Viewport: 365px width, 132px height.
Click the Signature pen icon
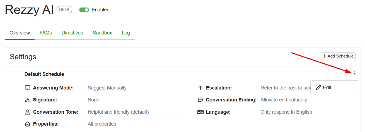[x=27, y=100]
